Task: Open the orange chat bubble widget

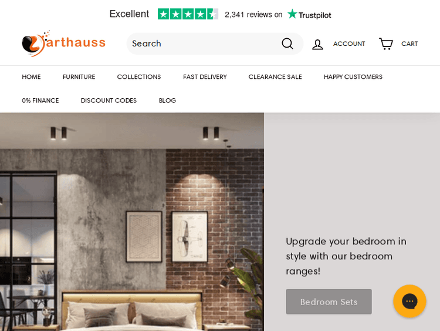Action: 409,301
